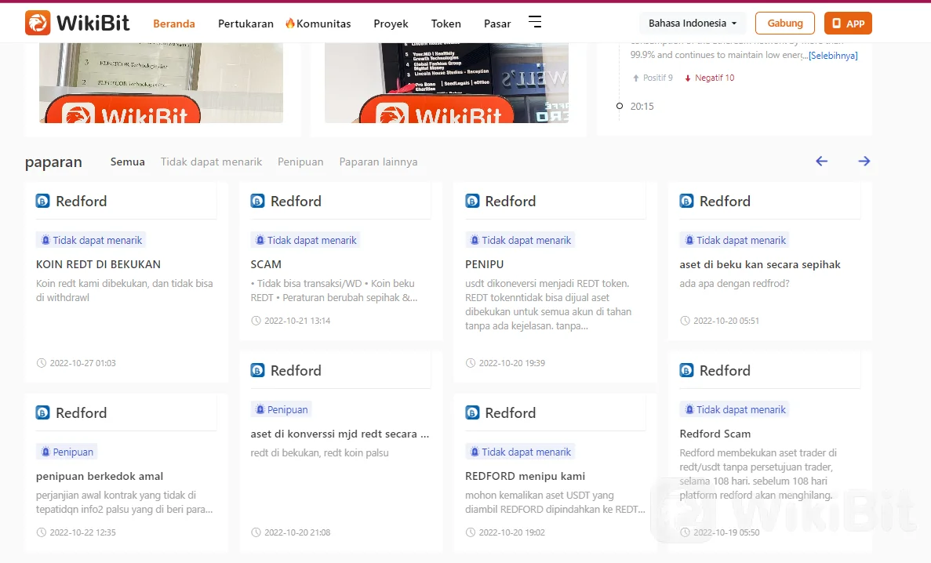Click the Redford logo on the SCAM card
The image size is (931, 563).
point(257,202)
